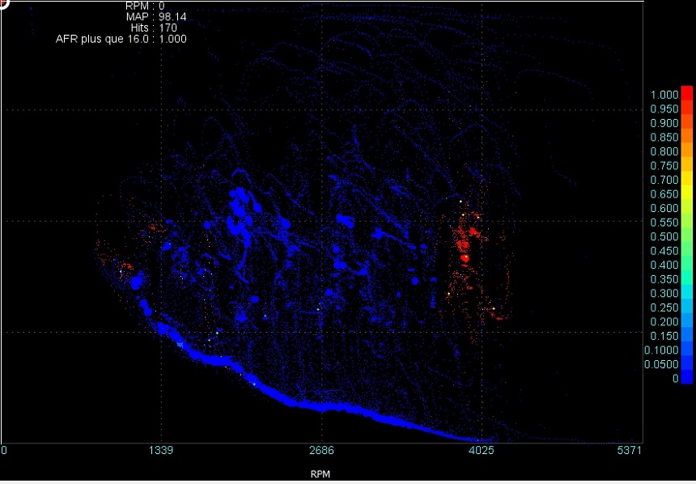696x484 pixels.
Task: Click the circular icon in top-left corner
Action: point(3,3)
